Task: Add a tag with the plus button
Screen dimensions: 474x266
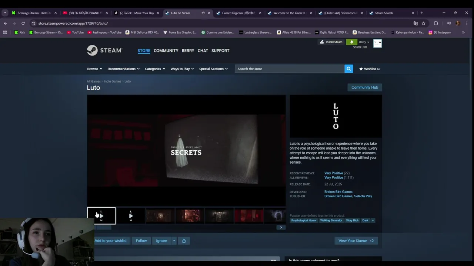Action: pyautogui.click(x=373, y=221)
